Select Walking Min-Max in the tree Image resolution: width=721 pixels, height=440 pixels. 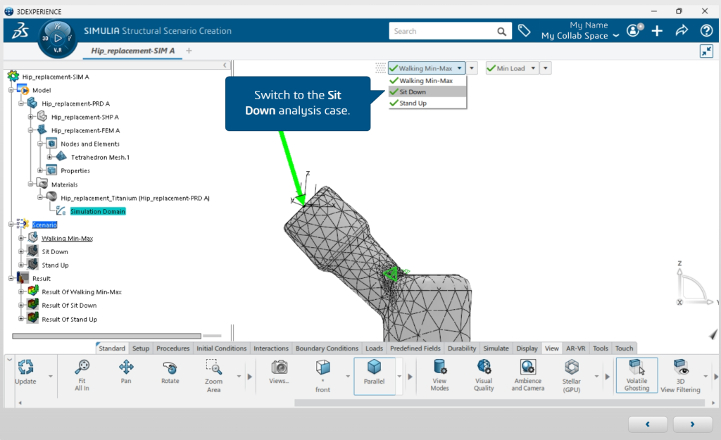pos(67,238)
